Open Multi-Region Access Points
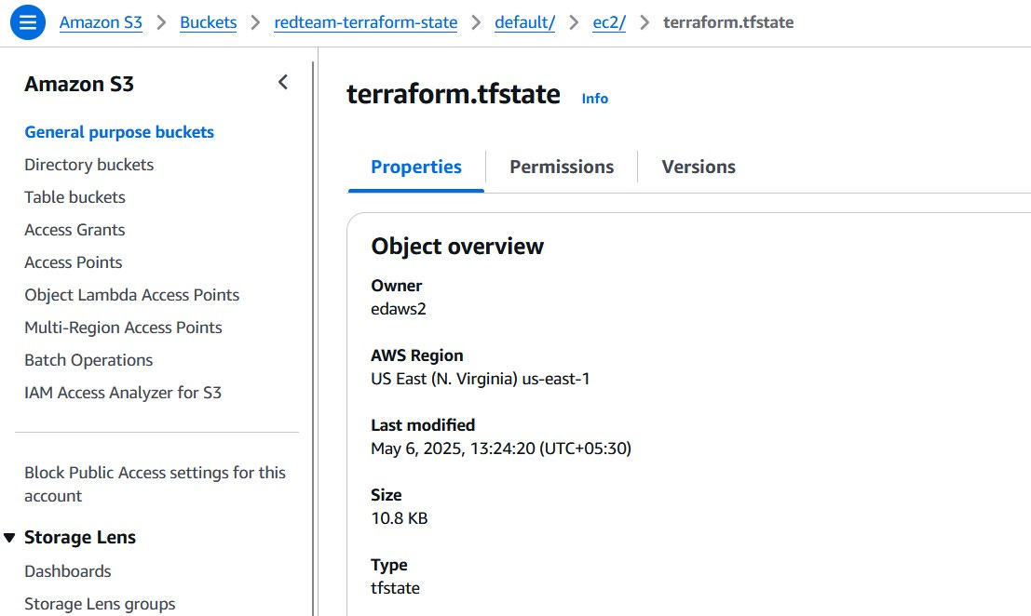1031x616 pixels. click(x=123, y=327)
